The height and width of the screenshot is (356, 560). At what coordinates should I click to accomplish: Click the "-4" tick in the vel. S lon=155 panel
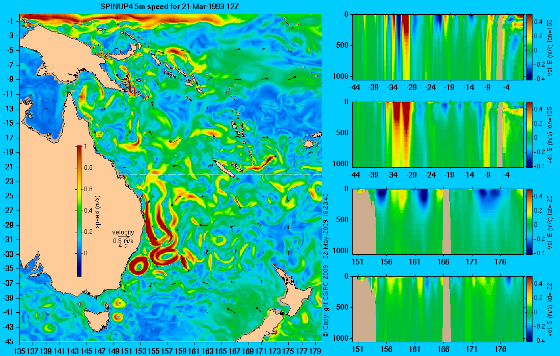507,174
